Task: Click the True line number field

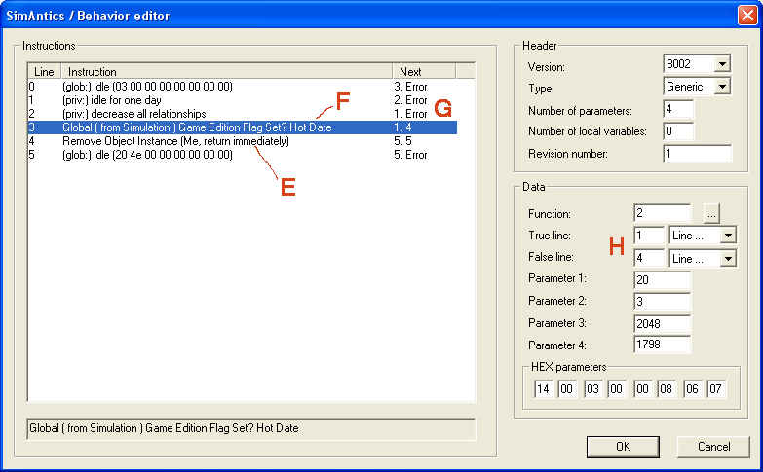Action: coord(649,236)
